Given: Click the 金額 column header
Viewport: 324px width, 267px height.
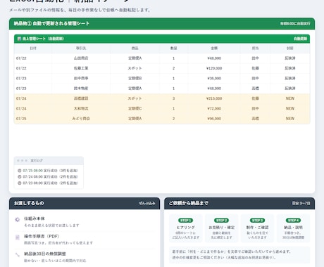Looking at the screenshot, I should [214, 48].
